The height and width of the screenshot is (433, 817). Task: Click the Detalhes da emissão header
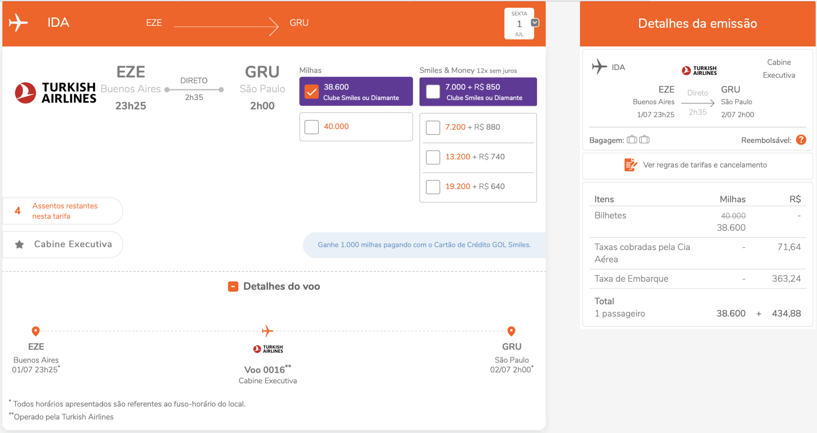point(698,23)
